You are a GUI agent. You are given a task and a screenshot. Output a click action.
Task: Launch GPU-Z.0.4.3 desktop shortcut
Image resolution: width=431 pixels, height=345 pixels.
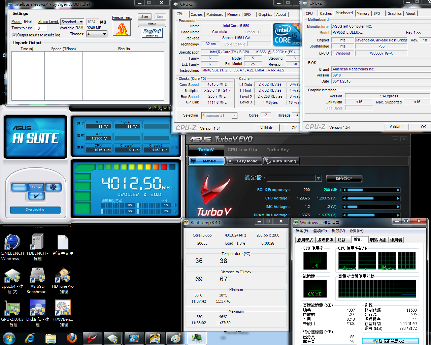[12, 313]
